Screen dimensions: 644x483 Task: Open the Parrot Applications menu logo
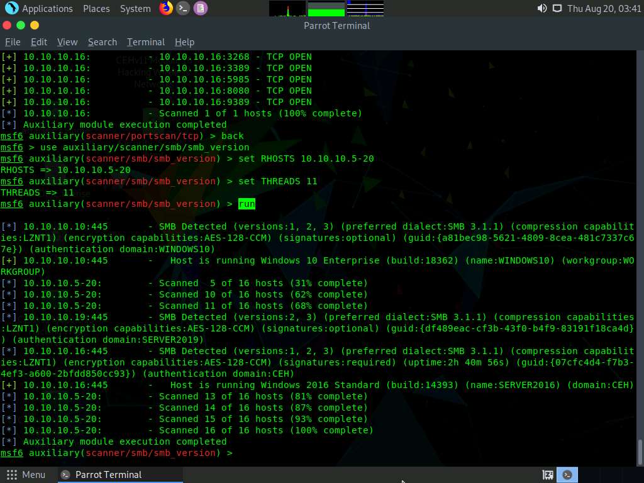click(x=11, y=8)
